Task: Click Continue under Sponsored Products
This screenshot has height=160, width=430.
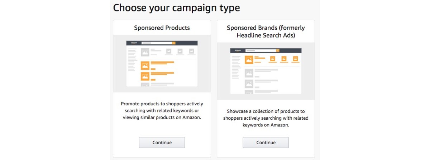Action: point(162,142)
